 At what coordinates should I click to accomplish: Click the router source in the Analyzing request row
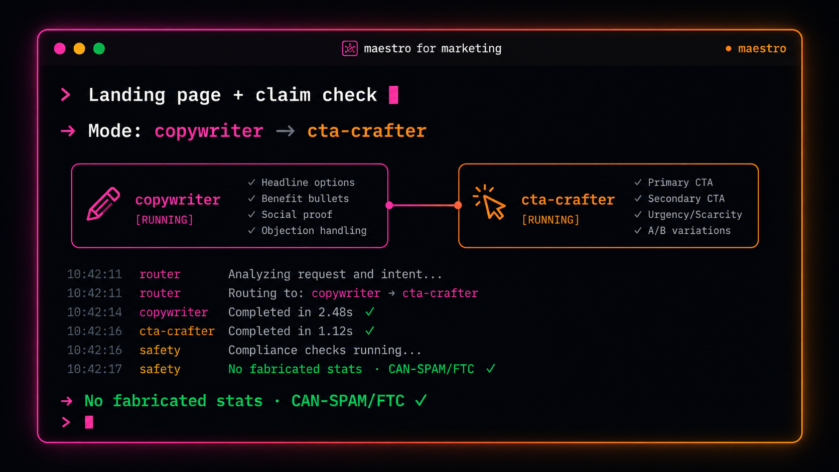click(160, 274)
